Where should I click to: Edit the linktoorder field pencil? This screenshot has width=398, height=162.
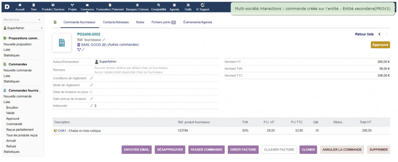coord(91,106)
